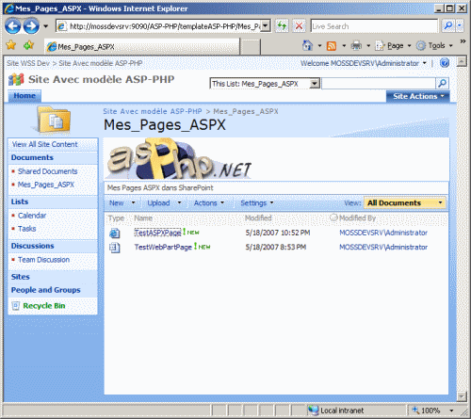Click the Site Avec modèle ASP-PHP content breadcrumb

[x=153, y=111]
